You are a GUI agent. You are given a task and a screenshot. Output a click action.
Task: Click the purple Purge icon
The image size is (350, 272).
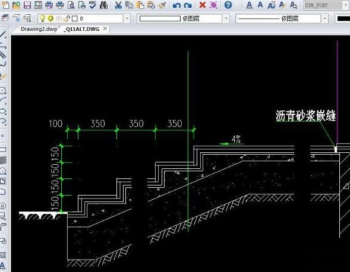coord(213,5)
